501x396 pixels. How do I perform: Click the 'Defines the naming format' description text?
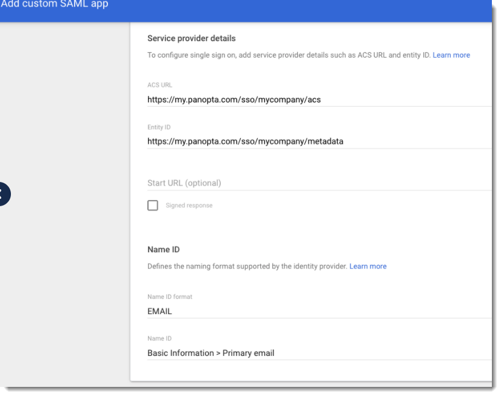point(247,266)
